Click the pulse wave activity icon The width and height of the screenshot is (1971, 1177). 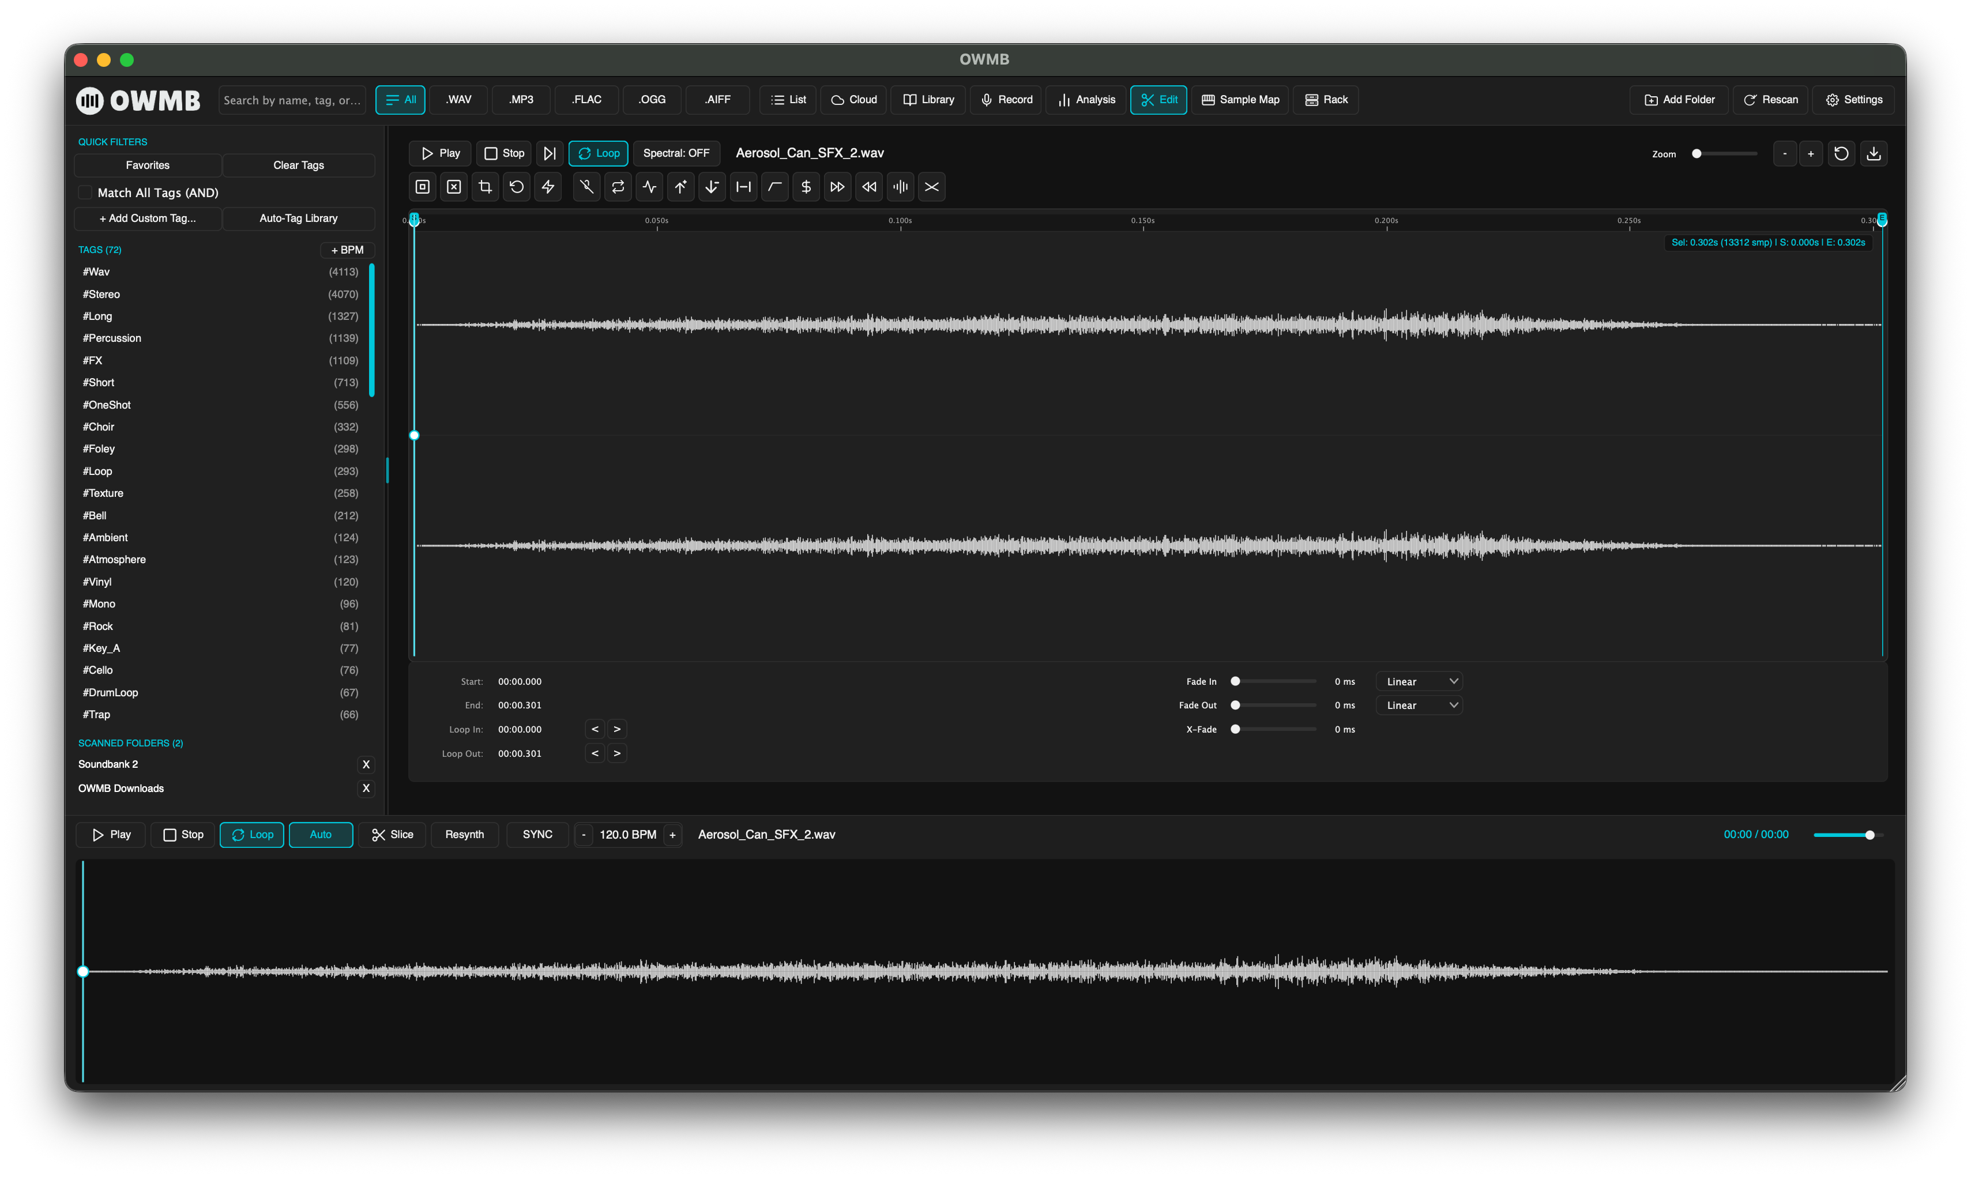pyautogui.click(x=649, y=187)
